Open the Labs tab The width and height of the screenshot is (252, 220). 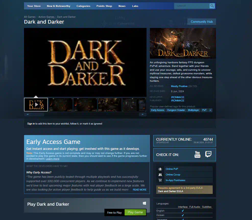click(135, 6)
